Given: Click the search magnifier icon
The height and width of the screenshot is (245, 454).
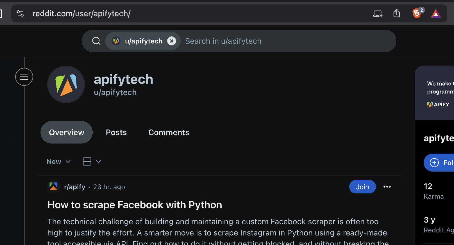Looking at the screenshot, I should (x=96, y=41).
